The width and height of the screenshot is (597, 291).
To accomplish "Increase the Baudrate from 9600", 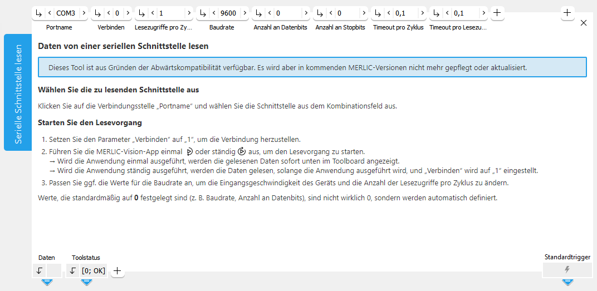I will 244,13.
